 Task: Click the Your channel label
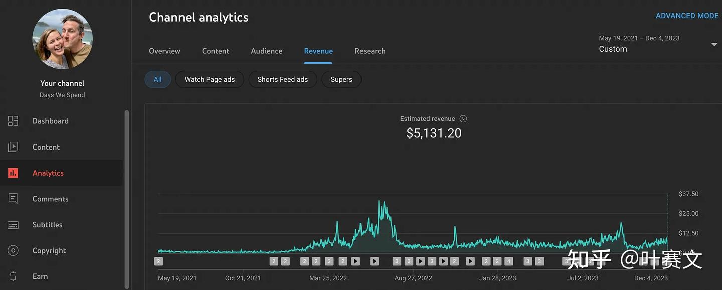tap(62, 83)
